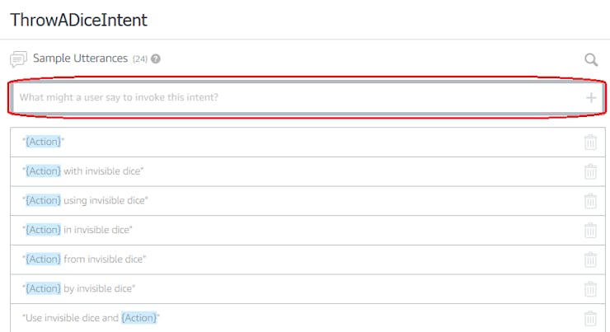Delete "Use invisible dice and {Action}" utterance

[590, 318]
